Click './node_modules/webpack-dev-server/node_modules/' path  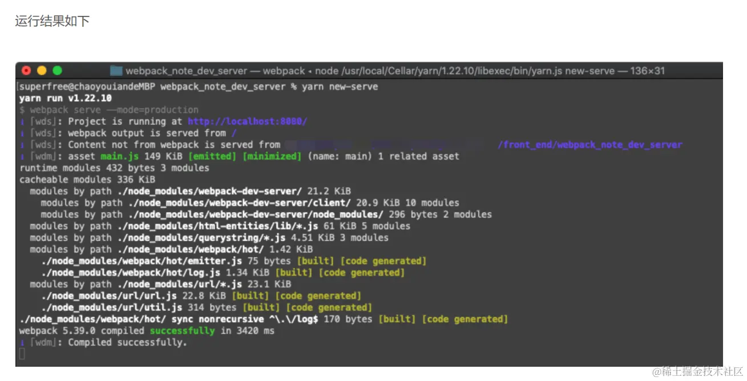[x=256, y=215]
